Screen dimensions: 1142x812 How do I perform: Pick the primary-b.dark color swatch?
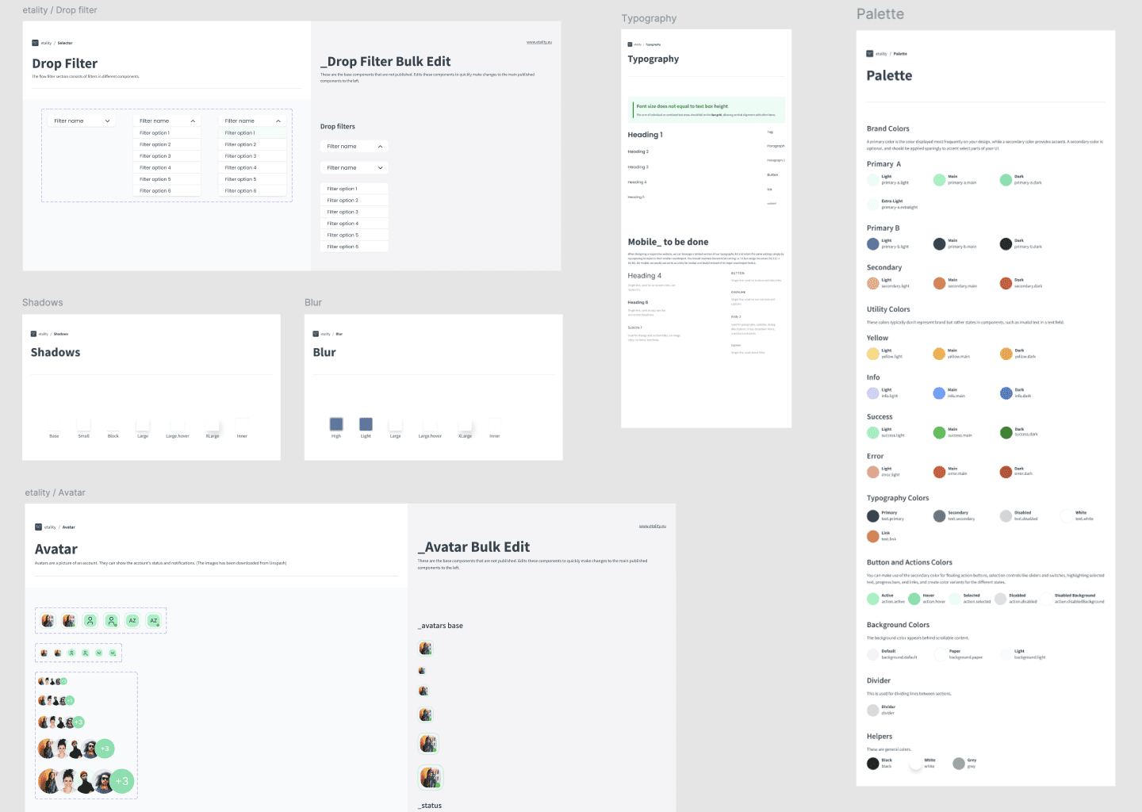[x=1006, y=243]
